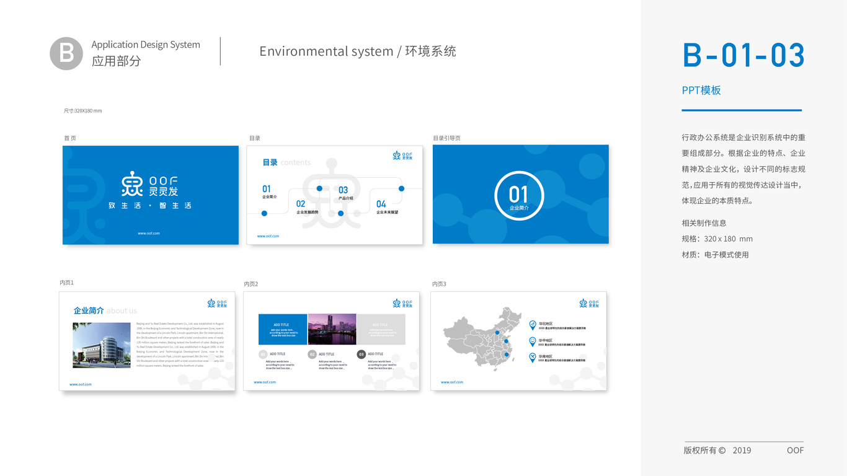Click the 目录引导页 caption label
Screen dimensions: 847x476
tap(446, 138)
